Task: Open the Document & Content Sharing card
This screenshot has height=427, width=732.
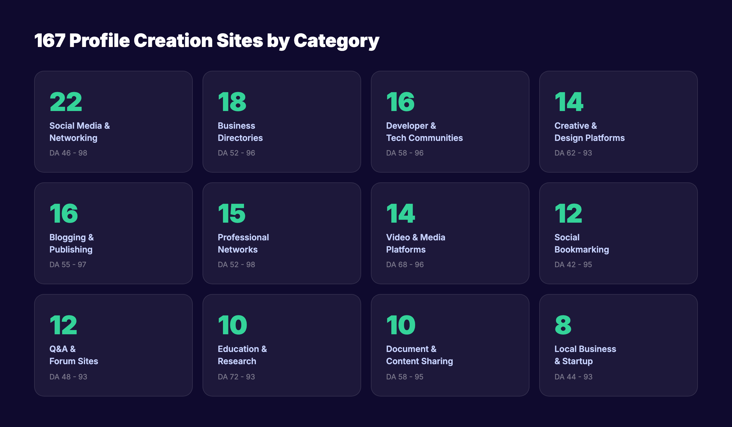Action: [x=450, y=345]
